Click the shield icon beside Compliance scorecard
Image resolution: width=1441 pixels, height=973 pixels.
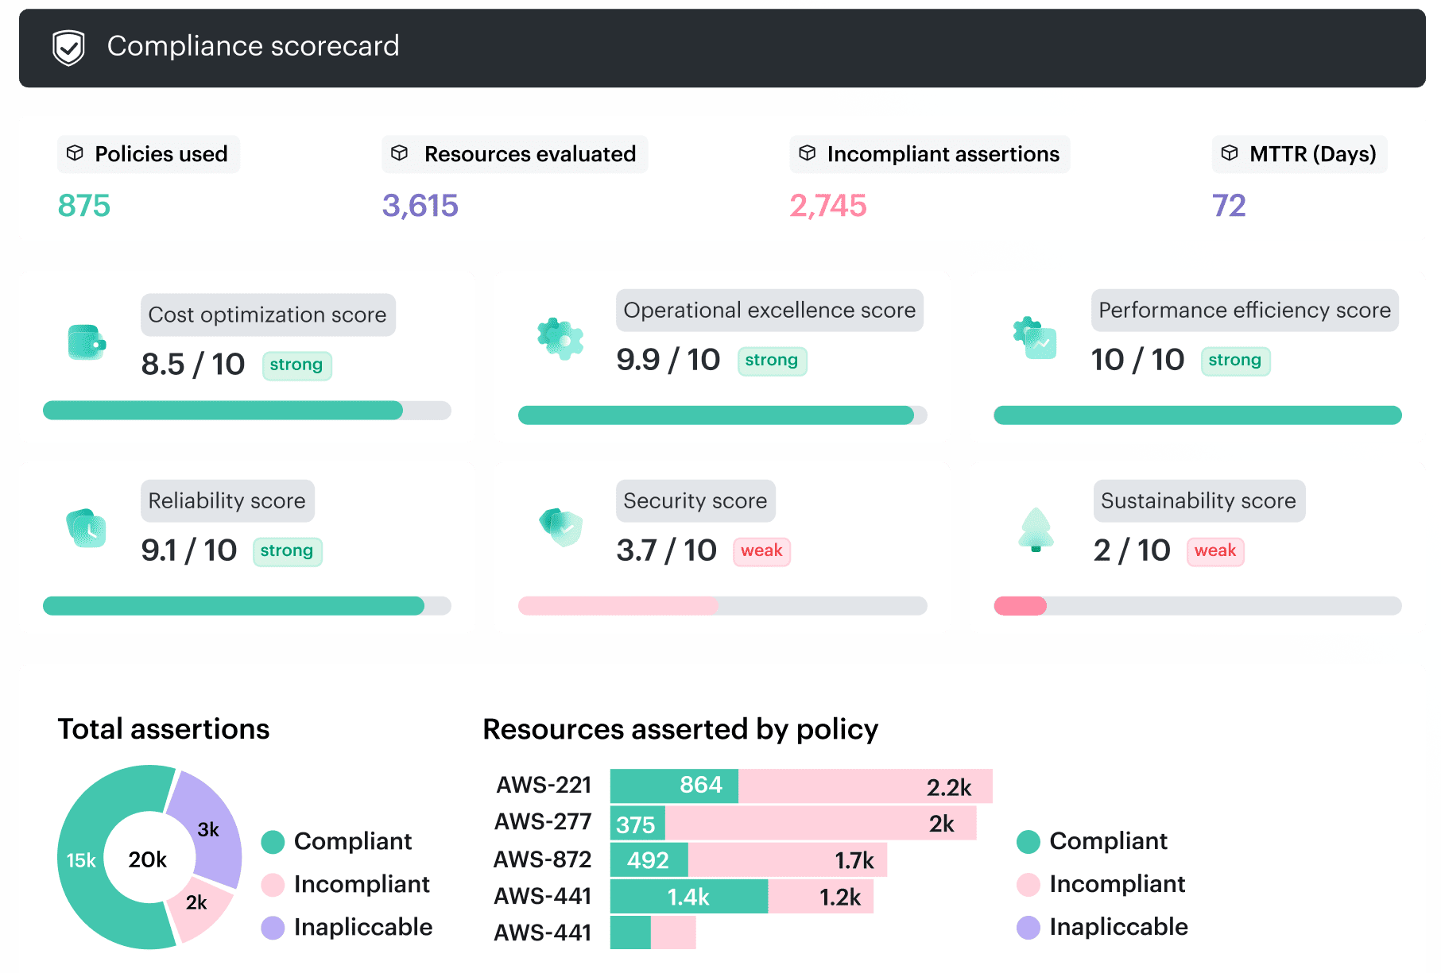[x=68, y=47]
